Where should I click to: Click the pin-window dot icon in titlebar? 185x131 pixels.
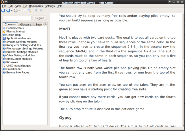[6, 2]
